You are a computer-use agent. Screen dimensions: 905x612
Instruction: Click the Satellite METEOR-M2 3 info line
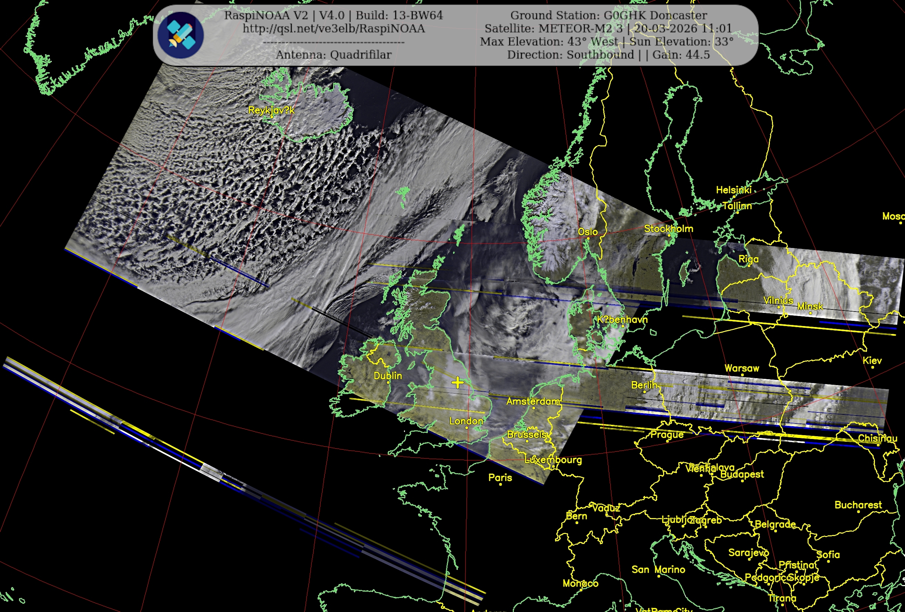(608, 28)
